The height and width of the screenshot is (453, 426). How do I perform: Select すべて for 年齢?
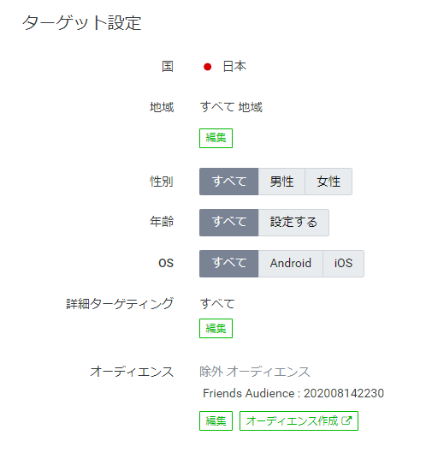[x=229, y=223]
